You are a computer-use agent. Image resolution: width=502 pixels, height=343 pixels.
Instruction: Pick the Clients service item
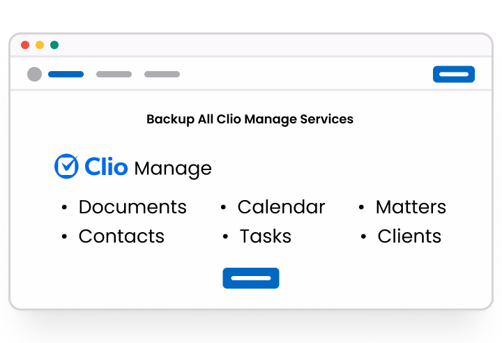coord(409,236)
